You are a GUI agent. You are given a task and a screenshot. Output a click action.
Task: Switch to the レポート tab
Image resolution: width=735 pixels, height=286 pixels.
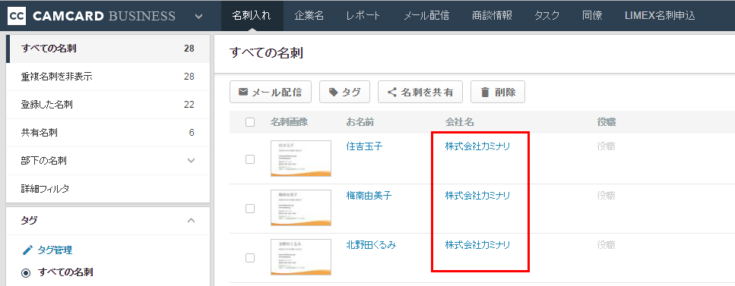[363, 16]
